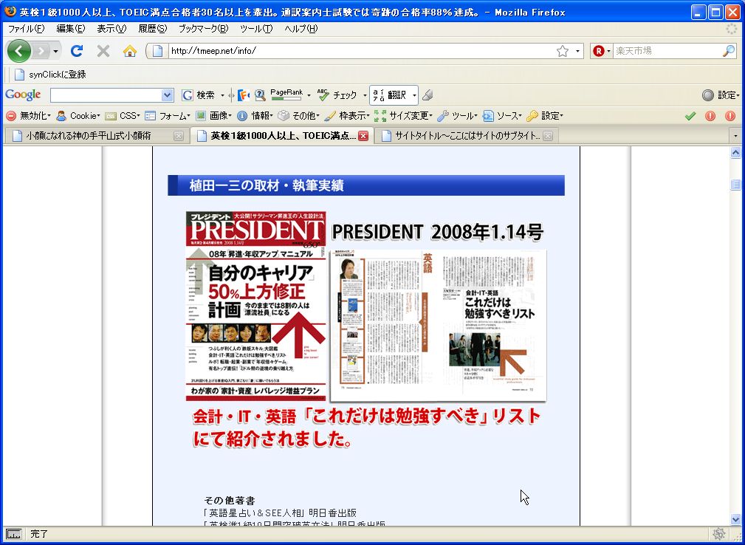Open the developer ツール wrench menu
Image resolution: width=745 pixels, height=545 pixels.
click(x=457, y=115)
